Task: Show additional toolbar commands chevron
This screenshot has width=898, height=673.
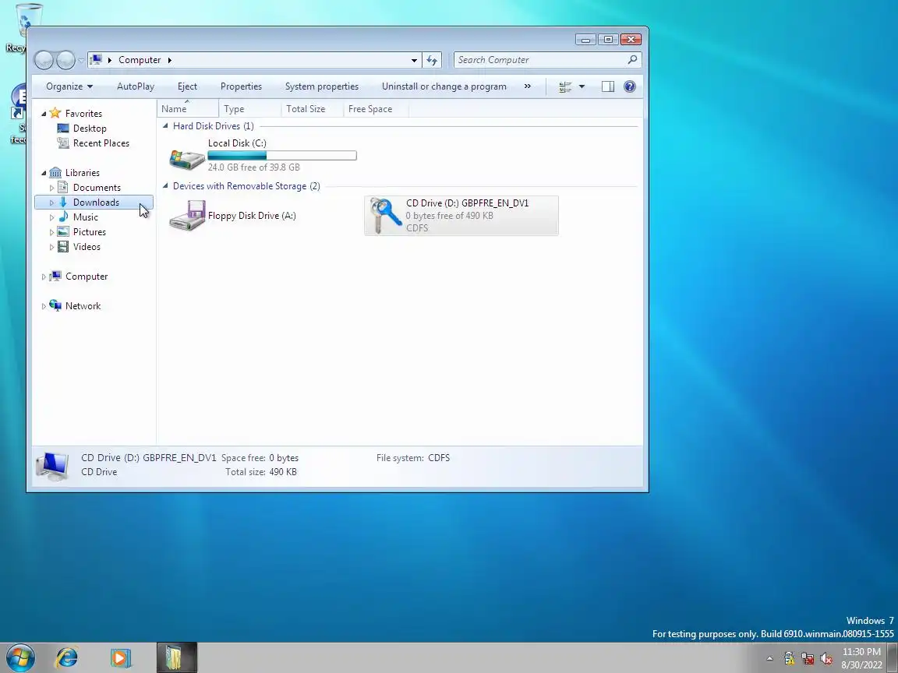Action: point(528,86)
